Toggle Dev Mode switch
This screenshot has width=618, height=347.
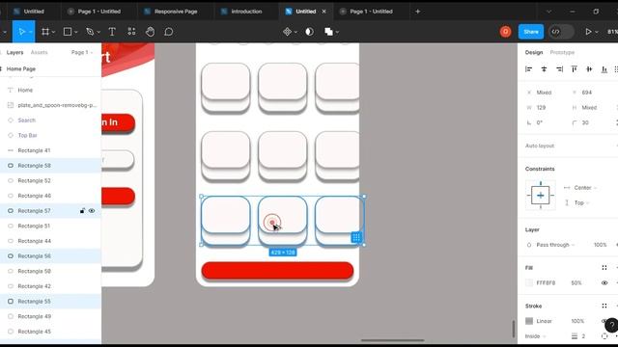[x=561, y=32]
